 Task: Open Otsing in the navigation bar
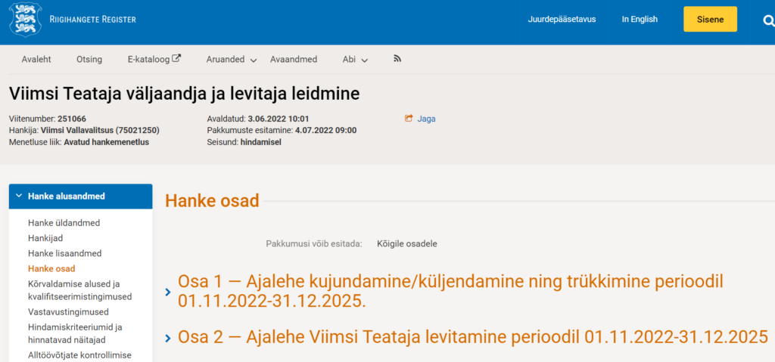(x=89, y=59)
